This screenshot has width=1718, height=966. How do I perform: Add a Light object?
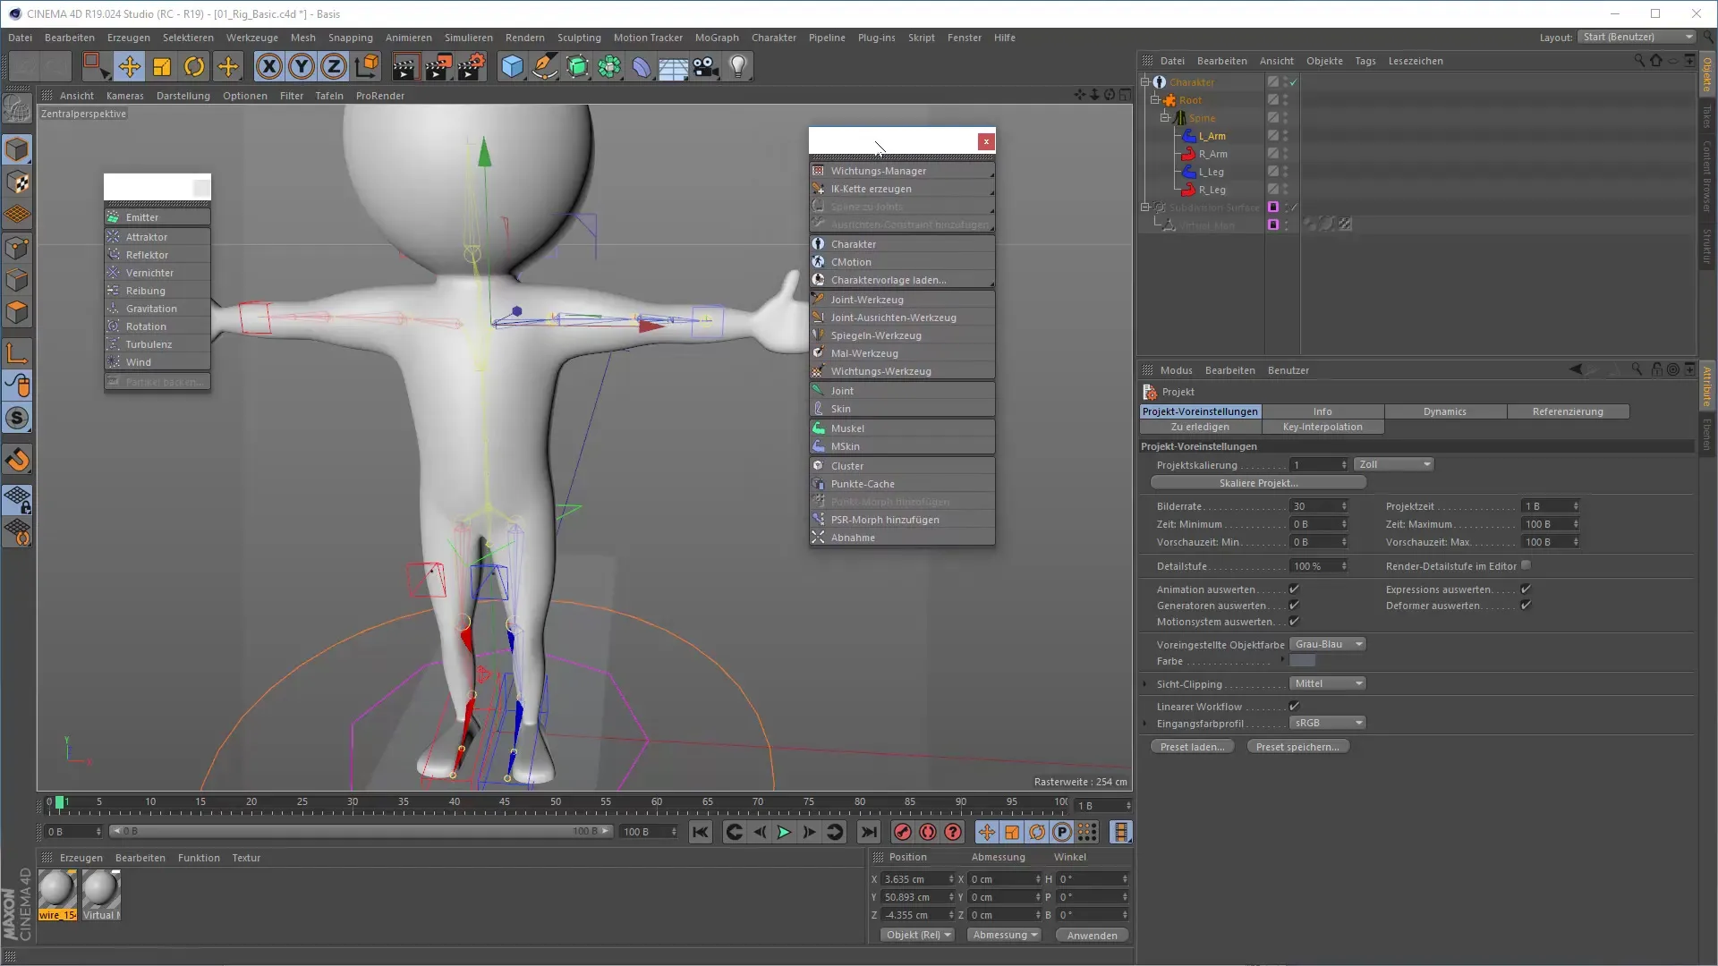click(x=738, y=66)
